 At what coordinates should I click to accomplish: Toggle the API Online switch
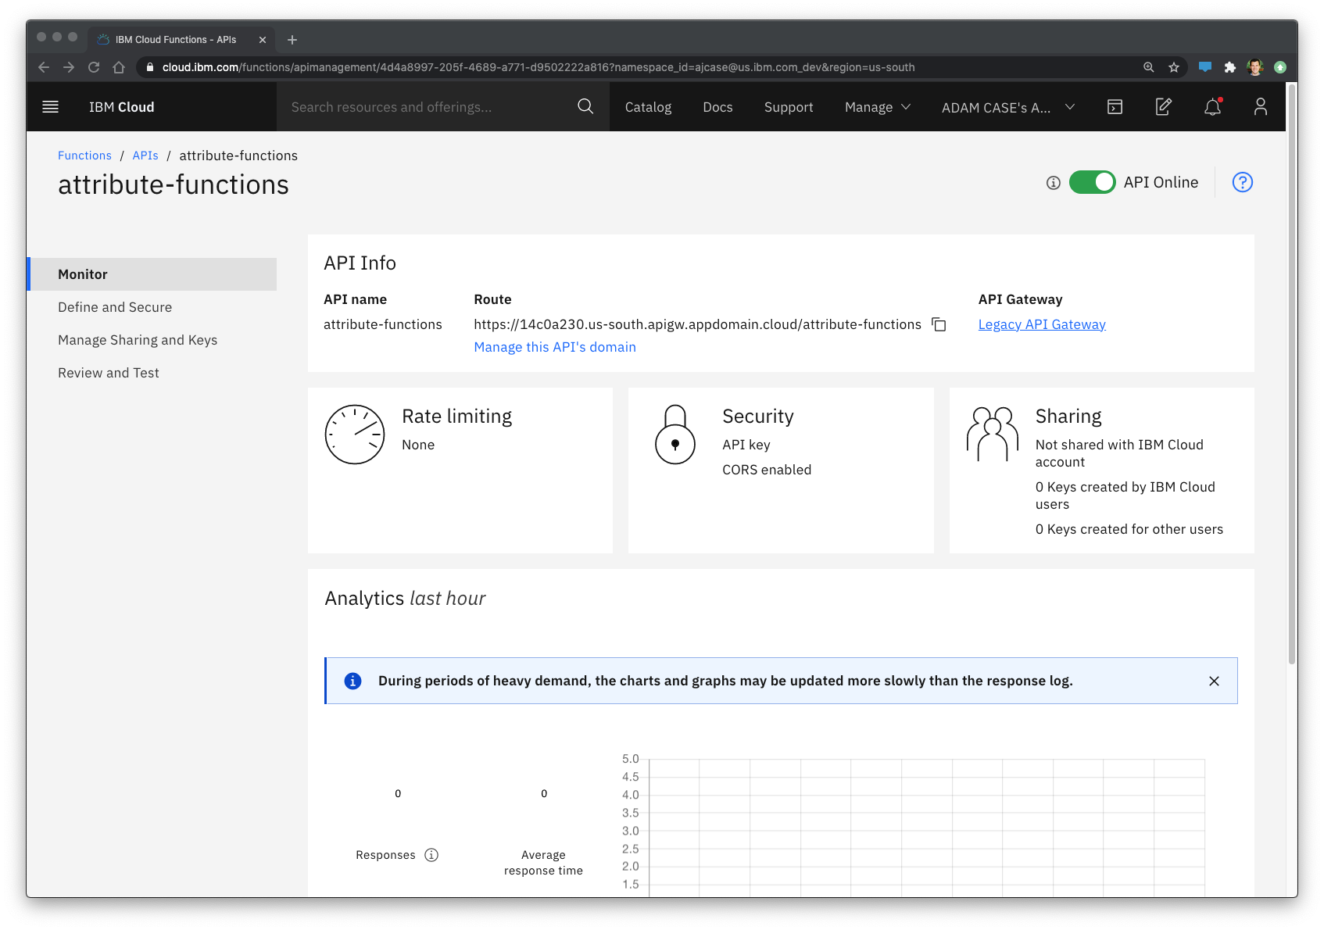pyautogui.click(x=1092, y=182)
